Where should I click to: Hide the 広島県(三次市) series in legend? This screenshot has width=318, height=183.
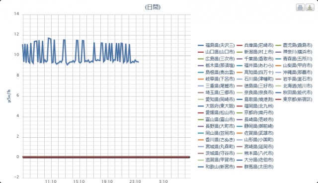tap(216, 59)
